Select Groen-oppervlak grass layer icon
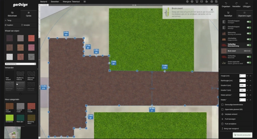This screenshot has height=139, width=257. 224,63
